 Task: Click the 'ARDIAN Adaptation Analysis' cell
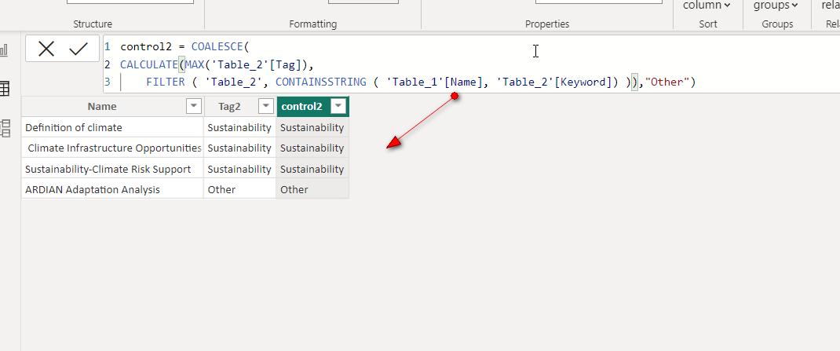[x=112, y=189]
